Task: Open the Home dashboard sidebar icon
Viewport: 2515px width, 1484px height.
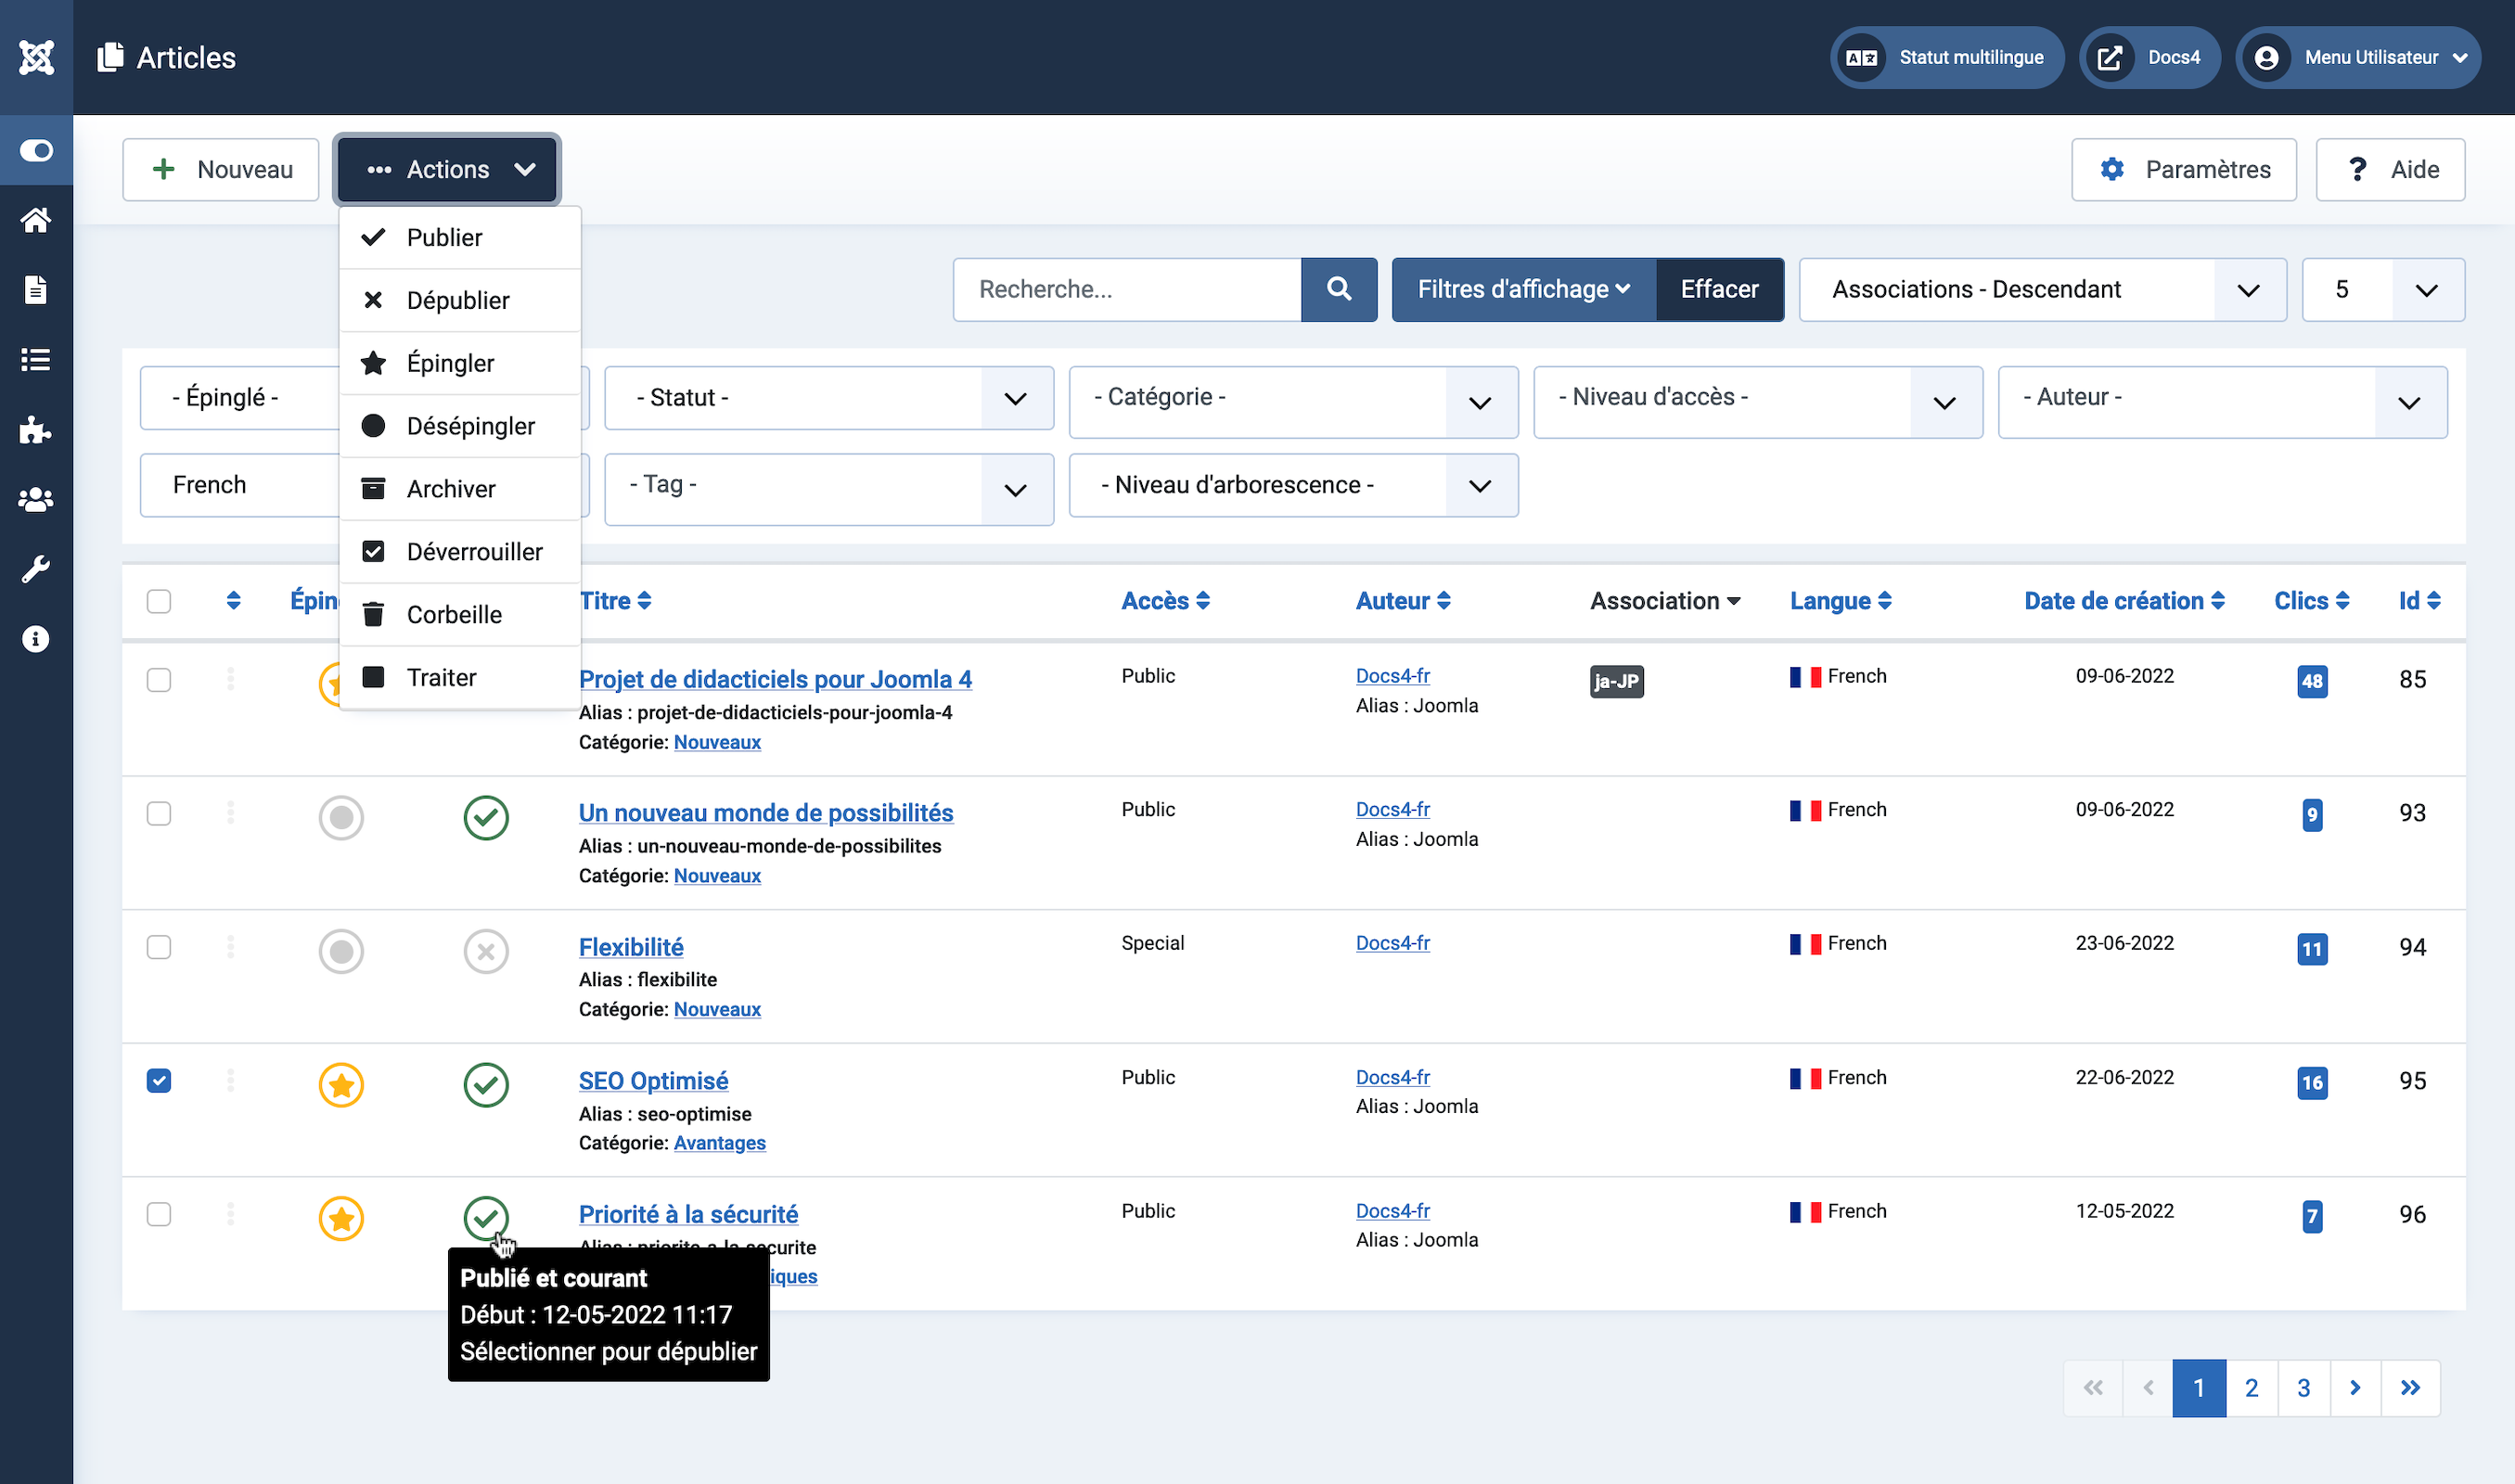Action: pyautogui.click(x=36, y=220)
